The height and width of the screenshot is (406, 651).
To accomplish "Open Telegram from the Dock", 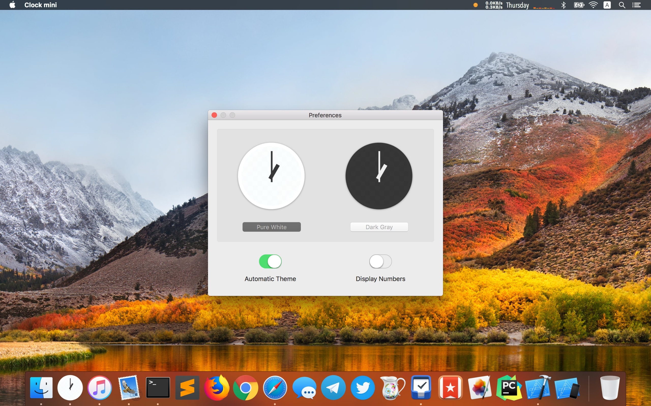I will pos(333,387).
